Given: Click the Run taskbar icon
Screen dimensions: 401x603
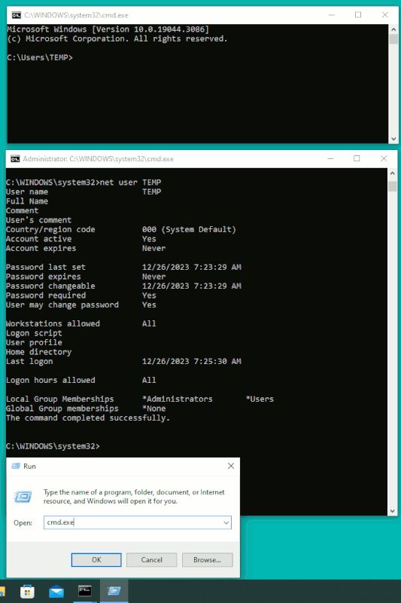Looking at the screenshot, I should (x=114, y=591).
